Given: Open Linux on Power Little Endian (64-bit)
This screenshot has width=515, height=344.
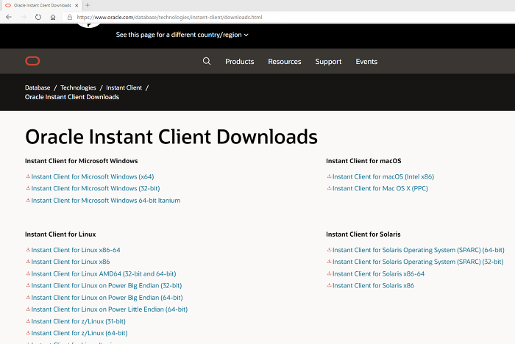Looking at the screenshot, I should coord(110,309).
